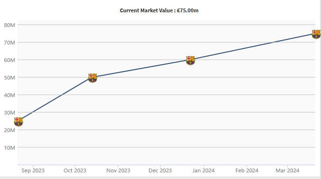
Task: Click the Mar 2024 timeline label
Action: point(287,170)
